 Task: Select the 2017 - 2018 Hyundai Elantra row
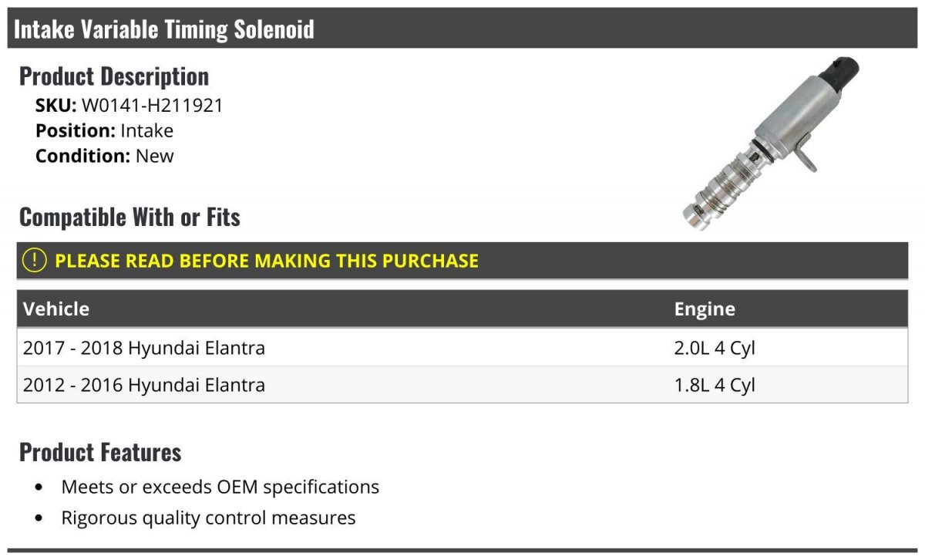coord(144,348)
